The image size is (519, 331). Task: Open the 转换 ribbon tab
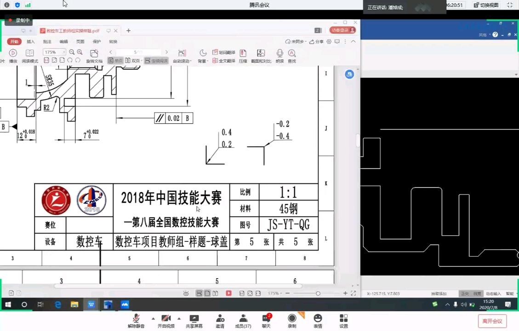coord(113,41)
